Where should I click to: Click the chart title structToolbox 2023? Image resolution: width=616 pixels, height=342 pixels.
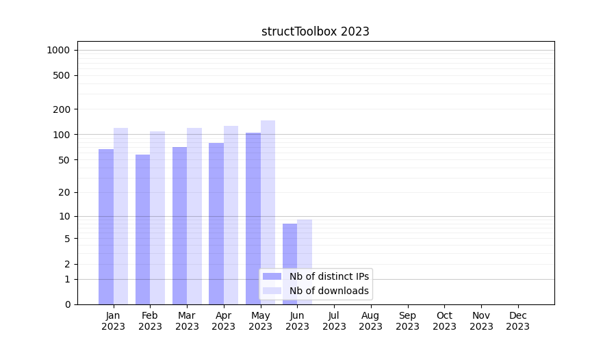click(316, 31)
